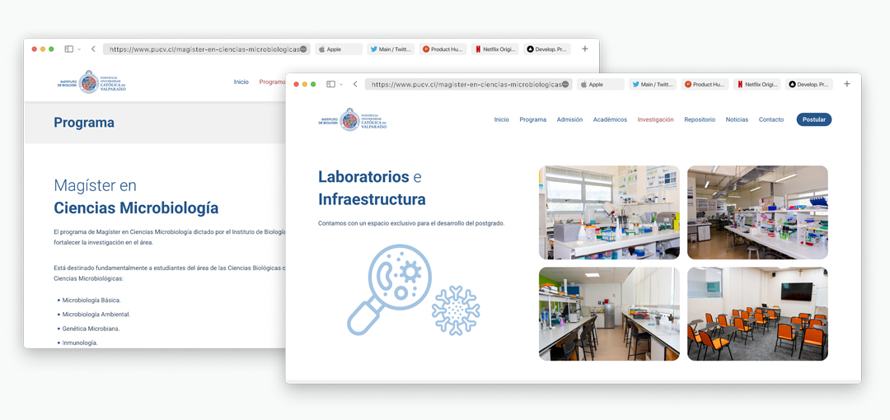Minimize front Safari window with yellow button
The height and width of the screenshot is (420, 890).
(x=304, y=84)
